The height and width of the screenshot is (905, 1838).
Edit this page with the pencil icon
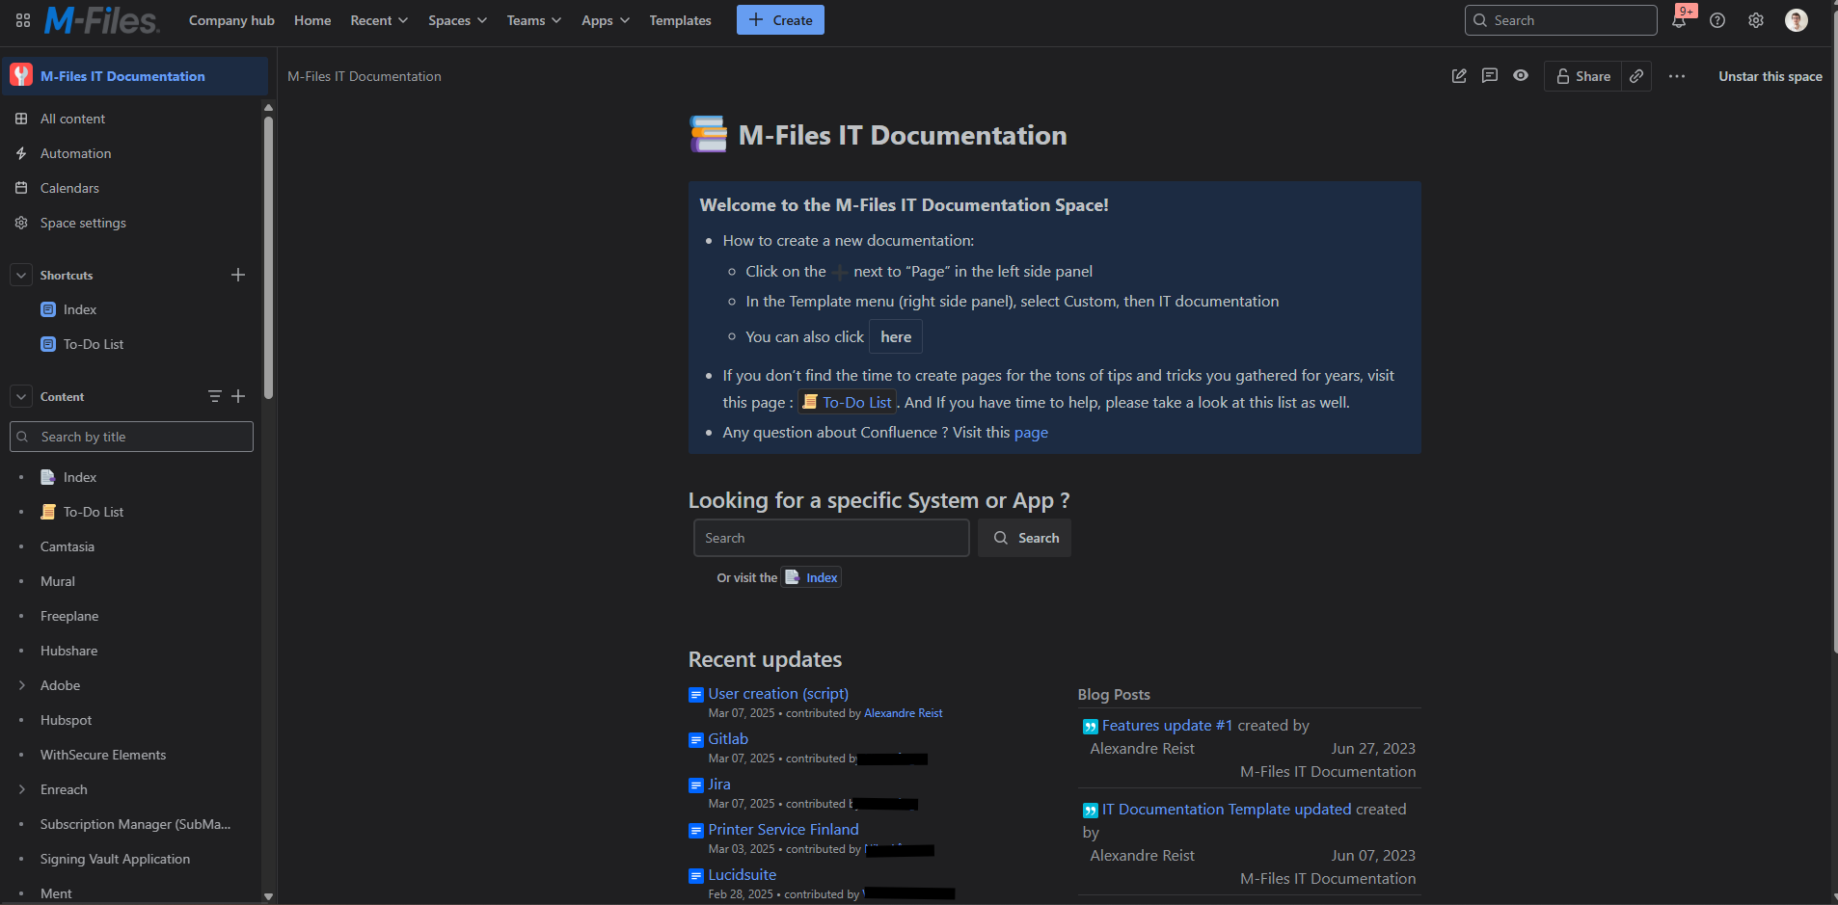[x=1459, y=76]
